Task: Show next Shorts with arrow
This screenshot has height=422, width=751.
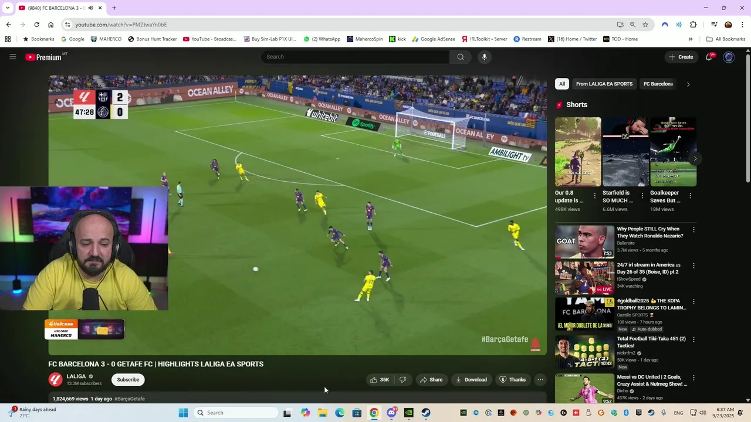Action: click(695, 159)
